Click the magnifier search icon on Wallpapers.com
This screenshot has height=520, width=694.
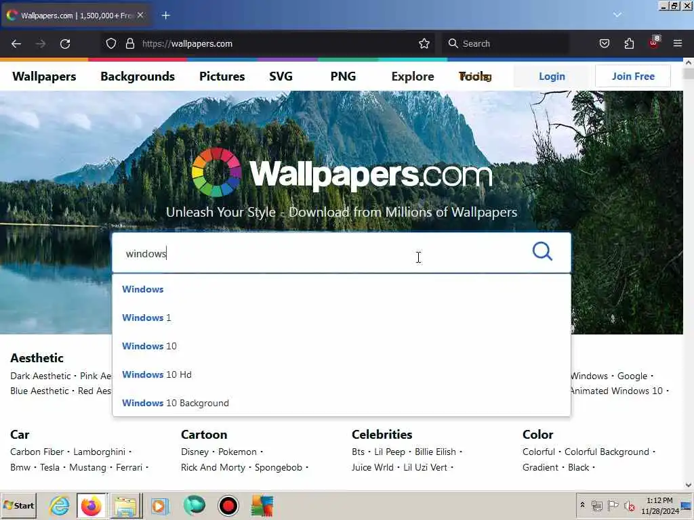tap(542, 252)
